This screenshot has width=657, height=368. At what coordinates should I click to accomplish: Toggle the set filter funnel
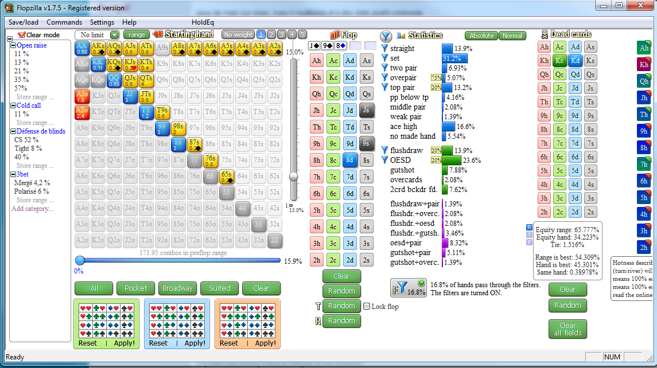click(384, 58)
